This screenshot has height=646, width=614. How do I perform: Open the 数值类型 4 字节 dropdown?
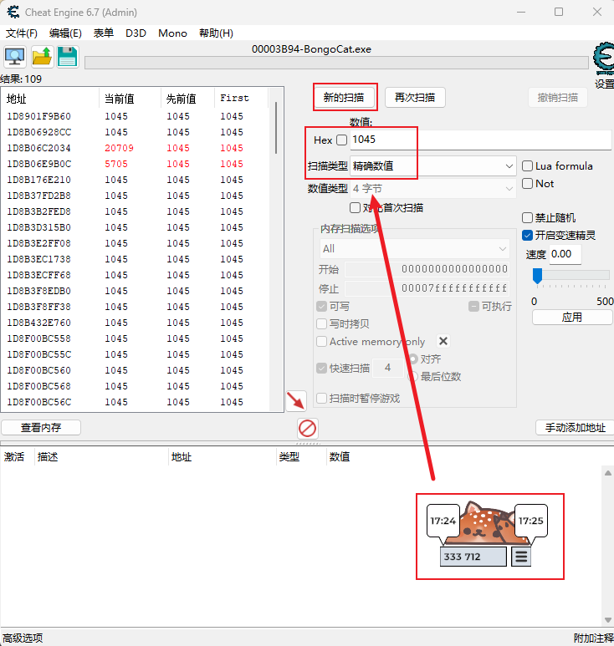pyautogui.click(x=432, y=189)
